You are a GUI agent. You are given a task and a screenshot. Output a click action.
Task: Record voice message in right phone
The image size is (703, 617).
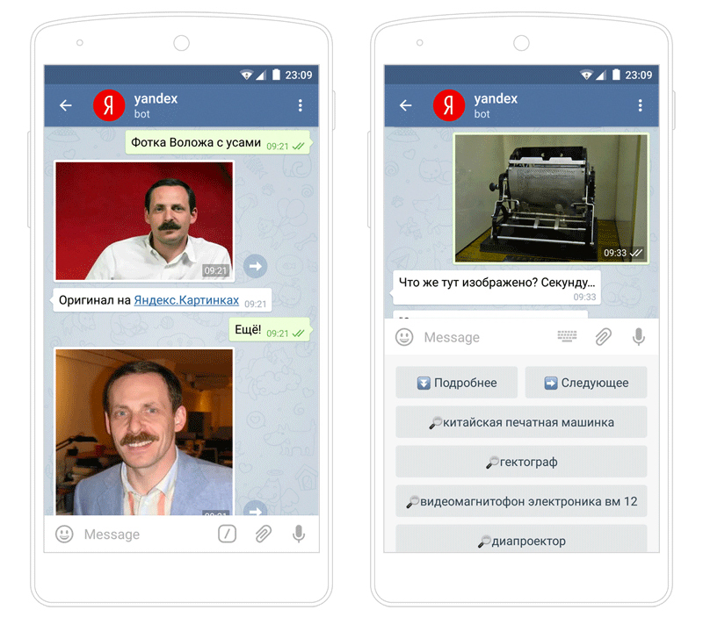point(639,337)
